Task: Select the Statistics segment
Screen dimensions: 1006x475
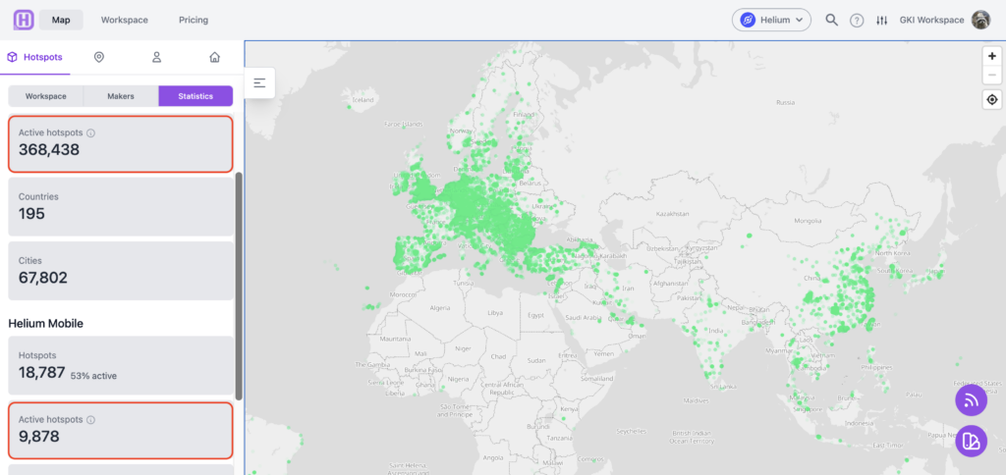Action: [x=196, y=96]
